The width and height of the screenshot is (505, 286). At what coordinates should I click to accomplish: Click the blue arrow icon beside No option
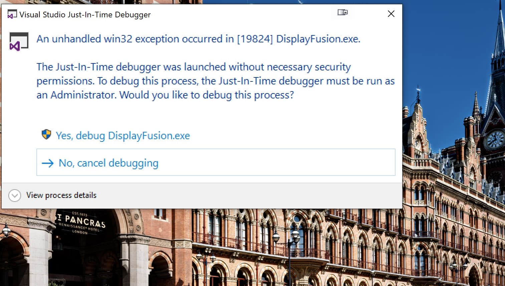(48, 163)
